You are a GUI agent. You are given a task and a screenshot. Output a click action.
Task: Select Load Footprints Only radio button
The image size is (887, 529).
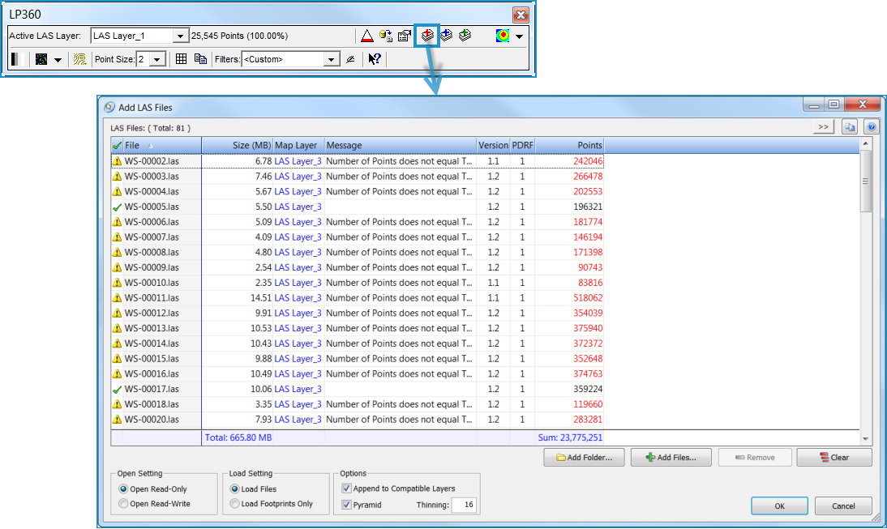(x=235, y=504)
